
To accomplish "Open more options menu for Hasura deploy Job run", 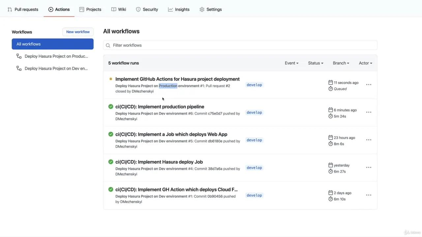I will (x=369, y=168).
